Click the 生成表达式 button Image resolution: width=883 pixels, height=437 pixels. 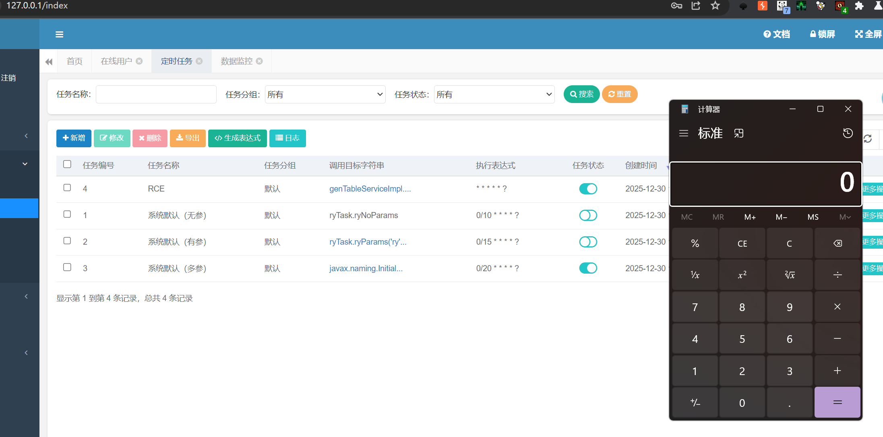(238, 138)
